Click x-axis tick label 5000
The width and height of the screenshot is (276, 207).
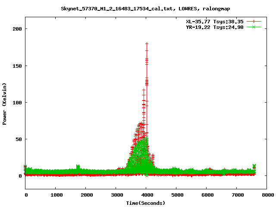[x=177, y=195]
